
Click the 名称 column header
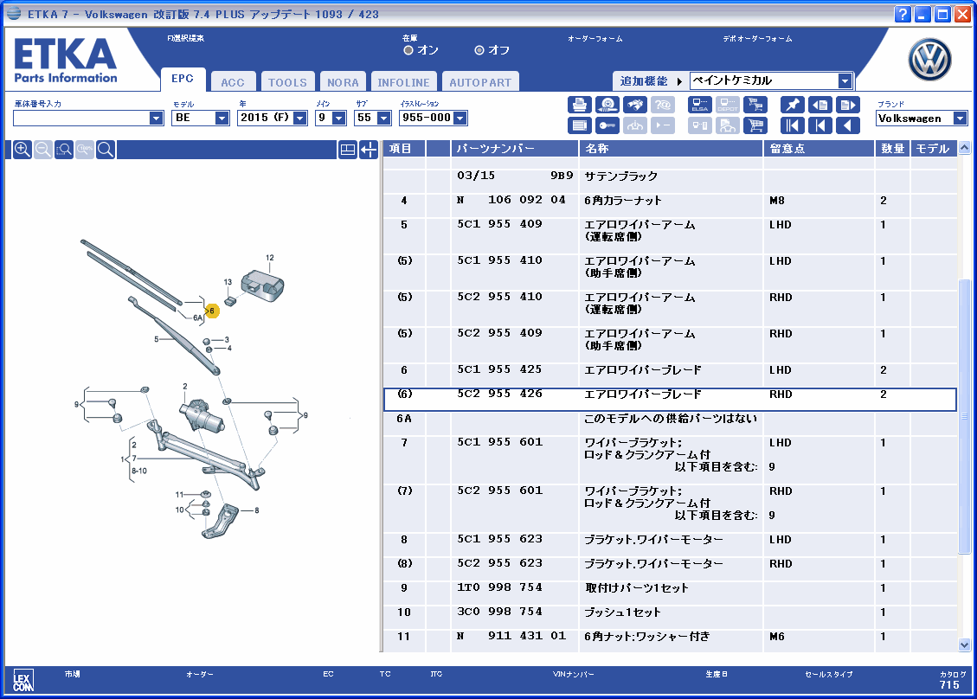(671, 149)
